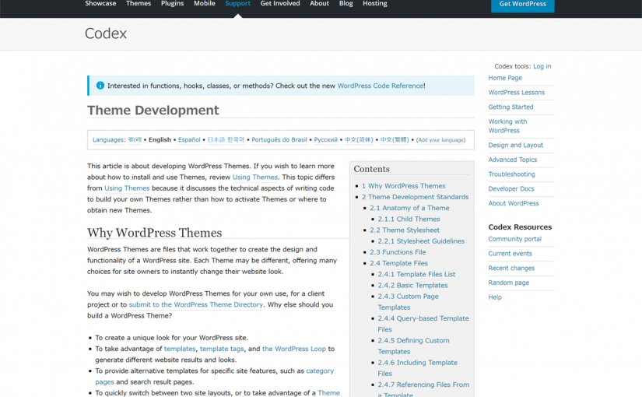Jump to 2.4.3 Custom Page Templates
This screenshot has width=642, height=397.
click(x=409, y=302)
